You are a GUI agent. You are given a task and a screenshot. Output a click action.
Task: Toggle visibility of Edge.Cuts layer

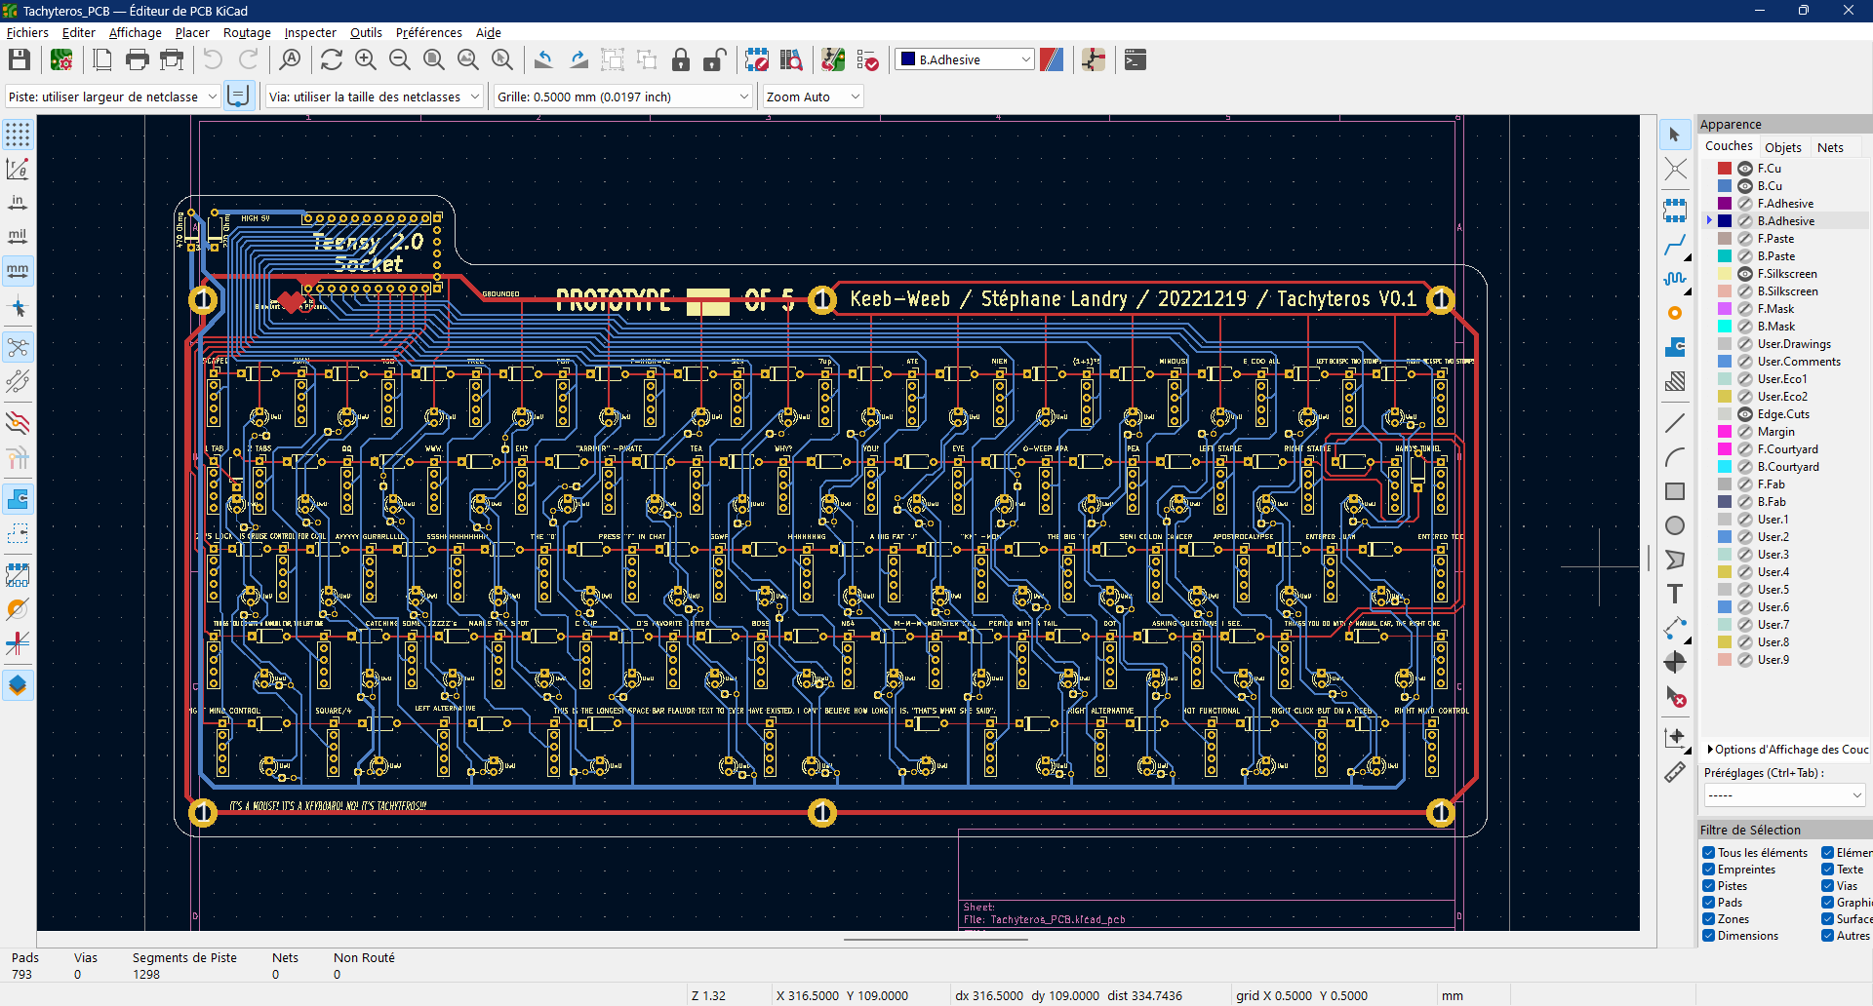coord(1745,414)
